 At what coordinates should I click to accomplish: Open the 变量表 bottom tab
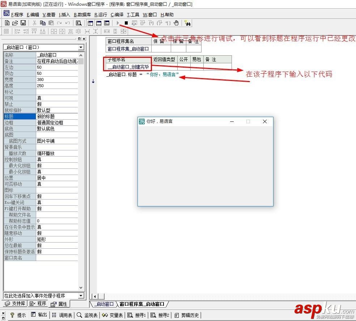(113, 315)
